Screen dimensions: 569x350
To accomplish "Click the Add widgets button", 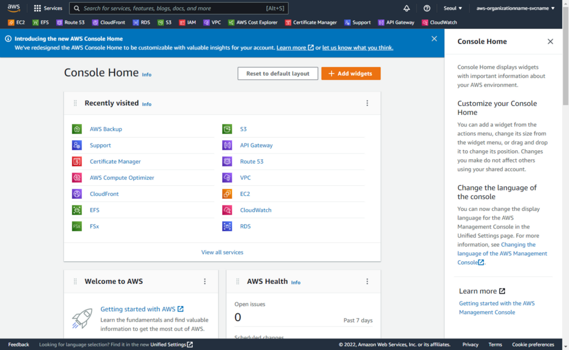I will pyautogui.click(x=351, y=74).
